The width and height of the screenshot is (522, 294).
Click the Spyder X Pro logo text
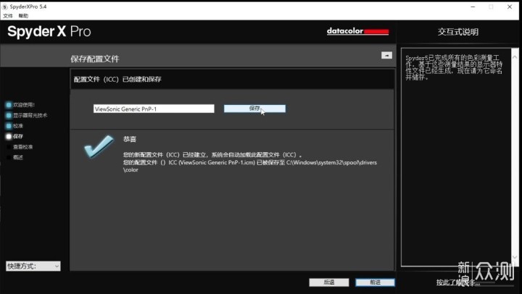(x=49, y=32)
